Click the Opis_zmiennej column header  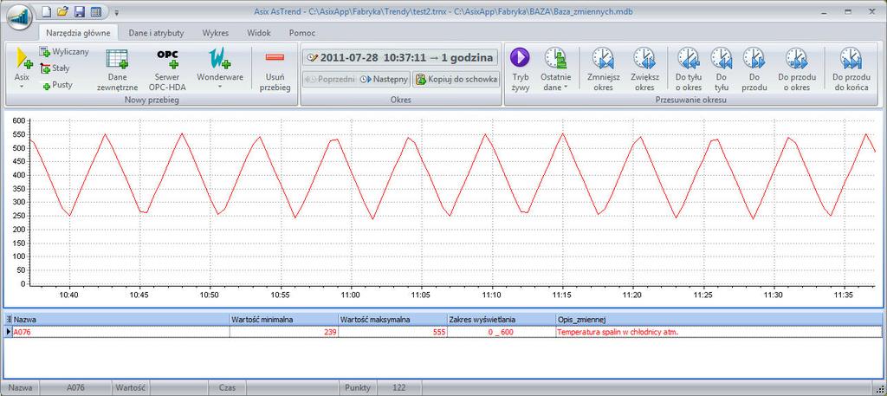point(719,321)
